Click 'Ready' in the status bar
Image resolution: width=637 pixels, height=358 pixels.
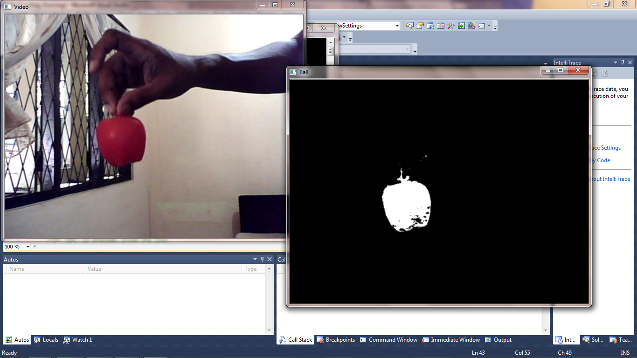(x=9, y=353)
